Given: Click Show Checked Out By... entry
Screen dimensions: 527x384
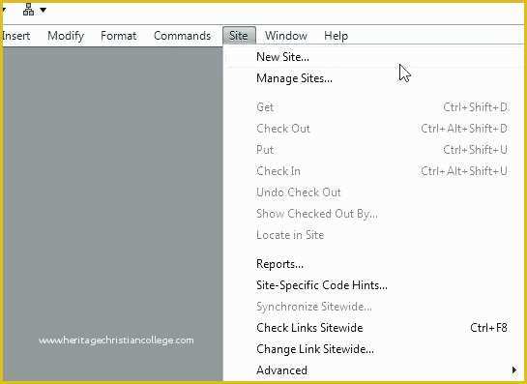Looking at the screenshot, I should [372, 214].
